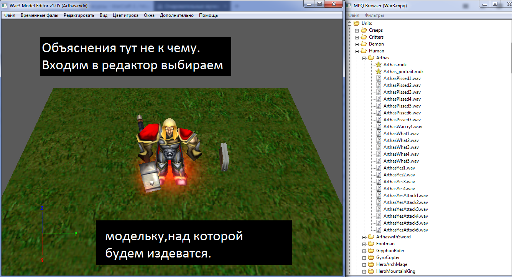Image resolution: width=512 pixels, height=277 pixels.
Task: Click the ArthasYesAttack1.wav sound file icon
Action: click(379, 196)
